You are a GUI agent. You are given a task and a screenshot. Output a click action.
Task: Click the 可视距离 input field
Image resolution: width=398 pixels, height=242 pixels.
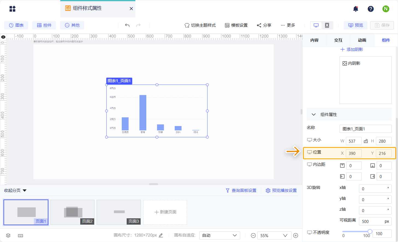coord(375,221)
